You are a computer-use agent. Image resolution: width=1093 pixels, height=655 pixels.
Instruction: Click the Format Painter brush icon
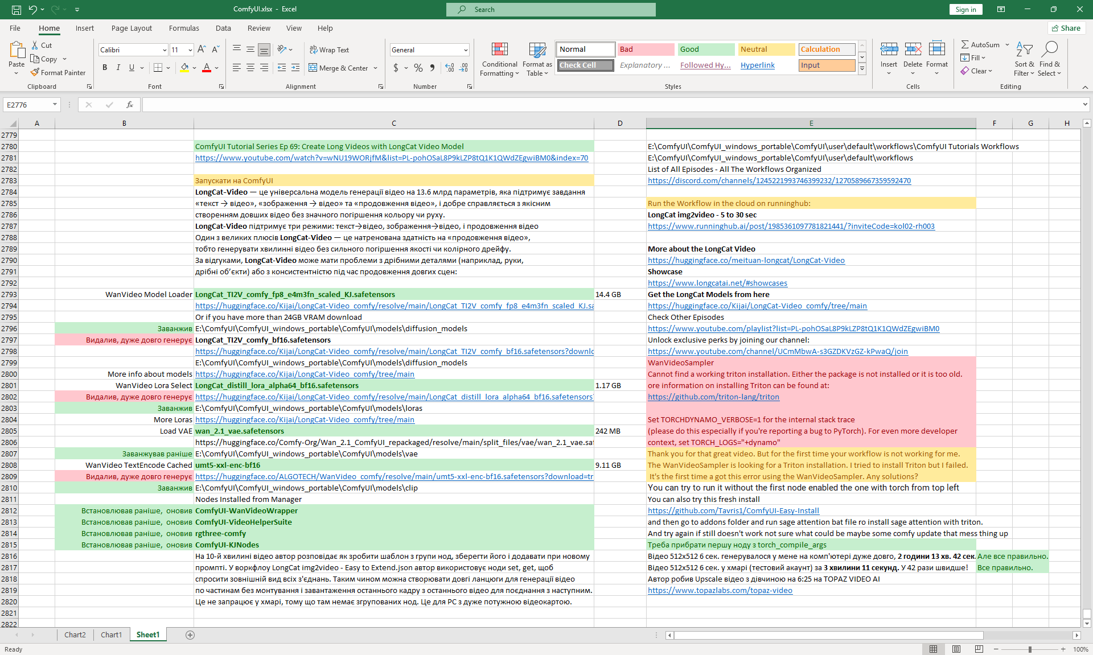click(x=35, y=72)
